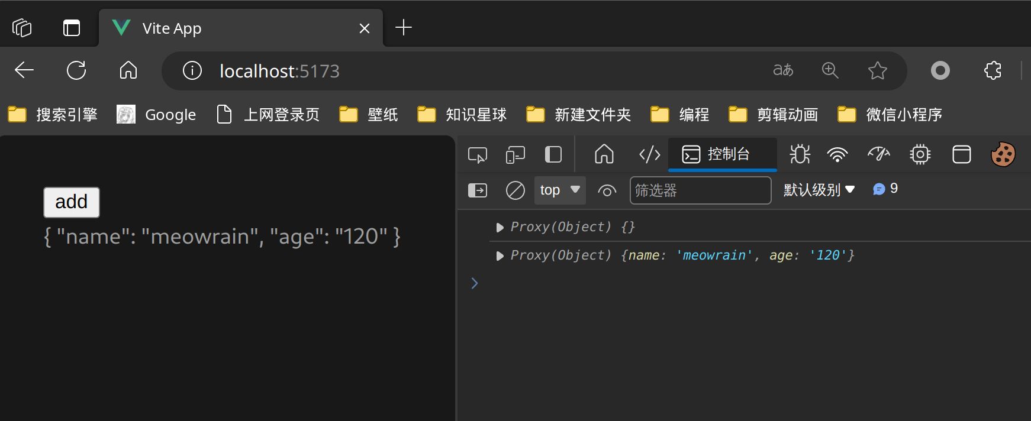Open the Network panel wifi icon

click(837, 154)
